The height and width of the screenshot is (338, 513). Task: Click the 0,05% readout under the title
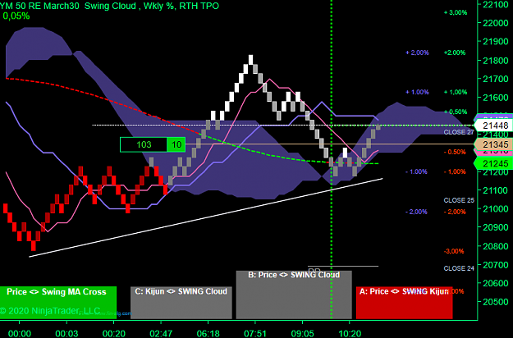point(16,16)
